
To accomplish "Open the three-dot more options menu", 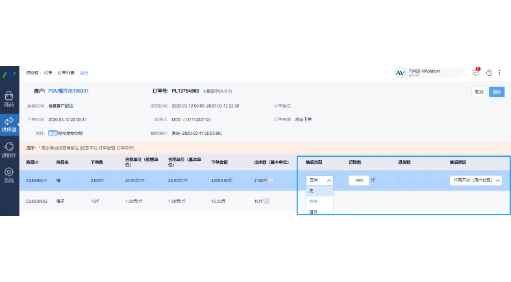I will (x=499, y=73).
